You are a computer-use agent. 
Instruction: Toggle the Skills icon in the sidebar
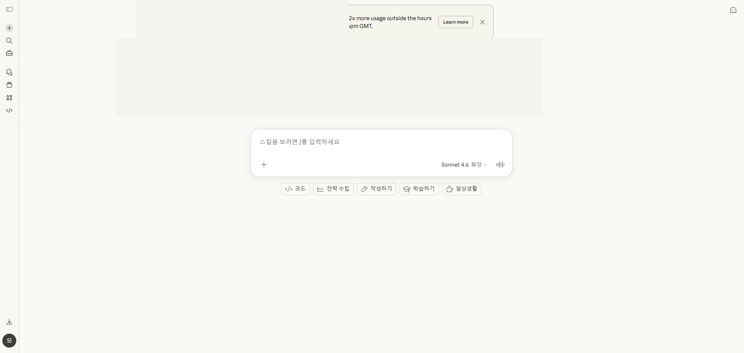[x=9, y=98]
